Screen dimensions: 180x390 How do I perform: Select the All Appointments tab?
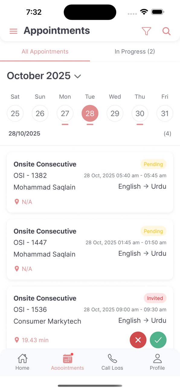point(45,52)
